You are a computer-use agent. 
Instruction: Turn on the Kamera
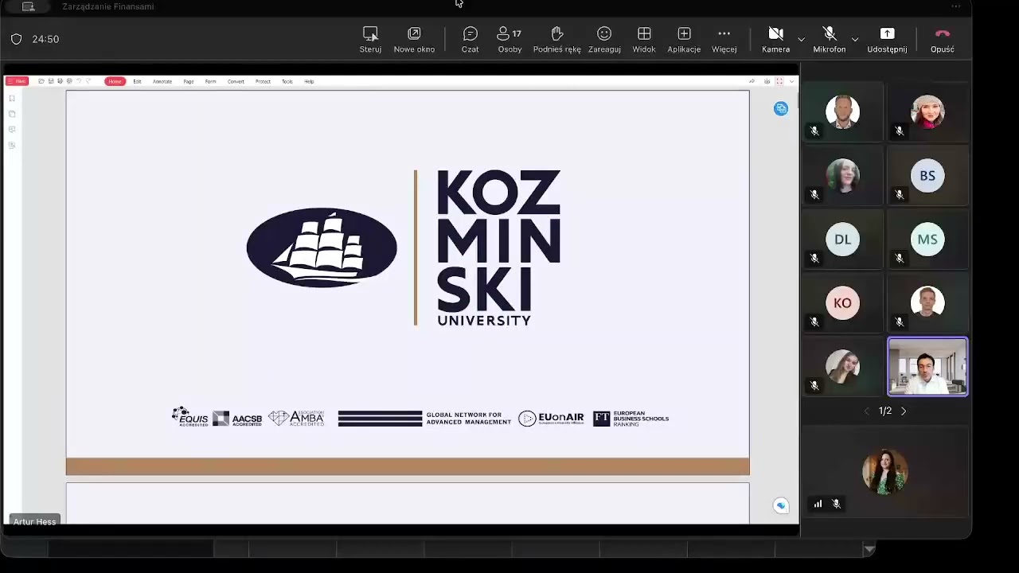[x=775, y=40]
